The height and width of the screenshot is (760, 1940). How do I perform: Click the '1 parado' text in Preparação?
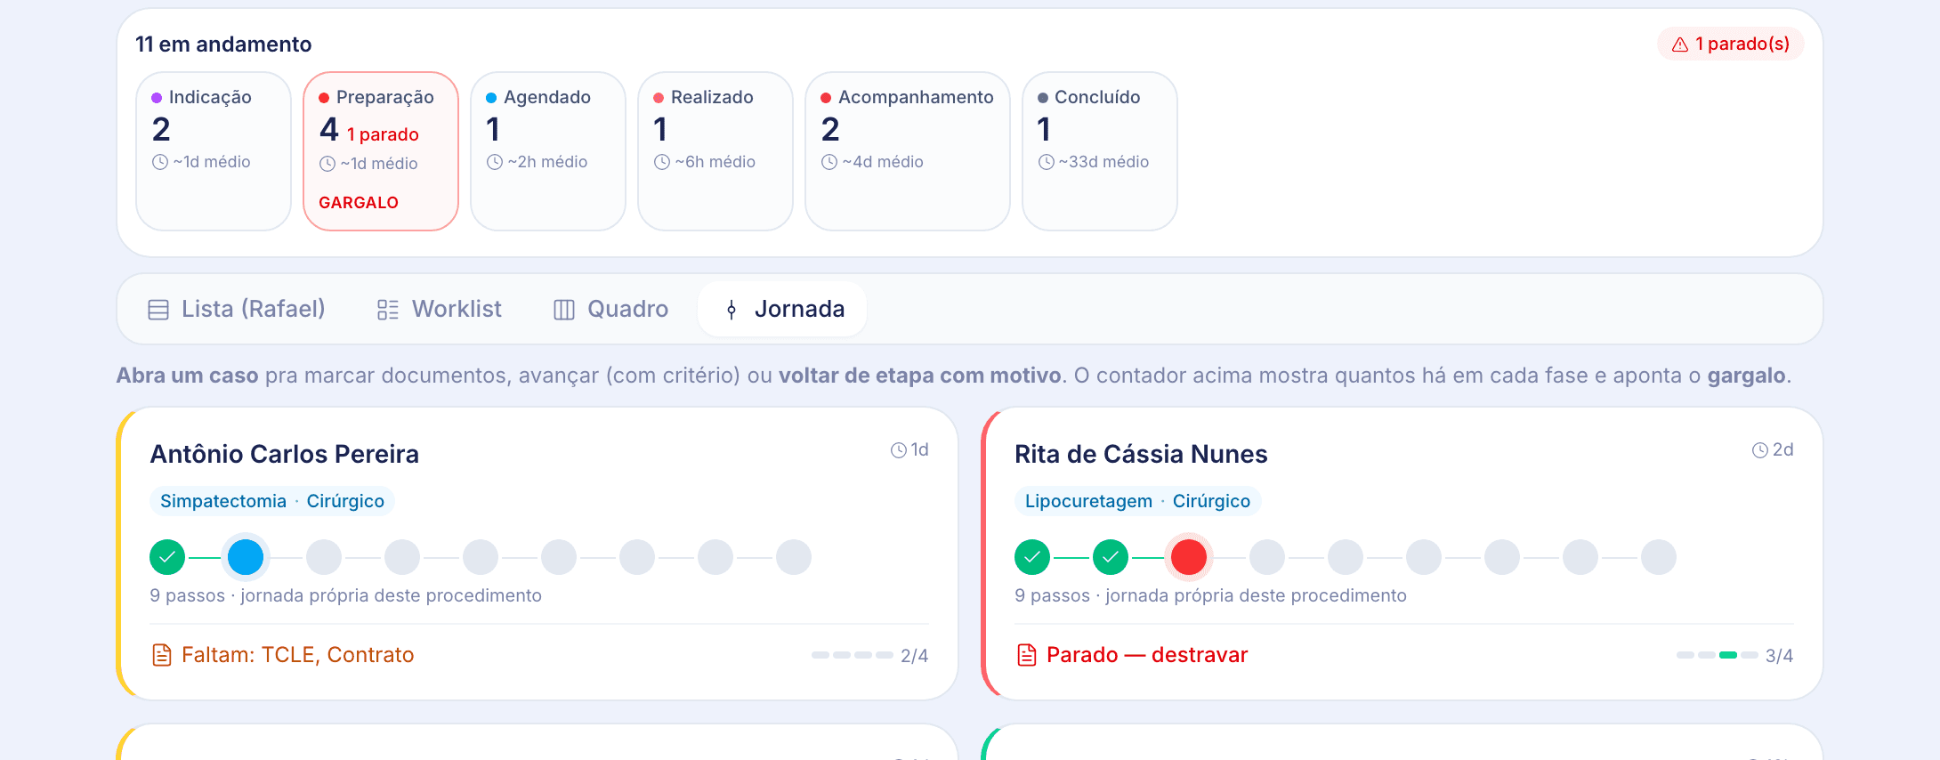click(383, 134)
